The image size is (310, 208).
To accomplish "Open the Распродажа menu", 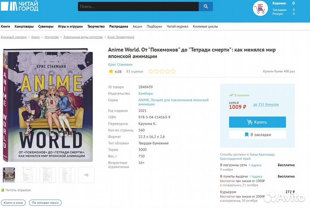I will tap(118, 27).
